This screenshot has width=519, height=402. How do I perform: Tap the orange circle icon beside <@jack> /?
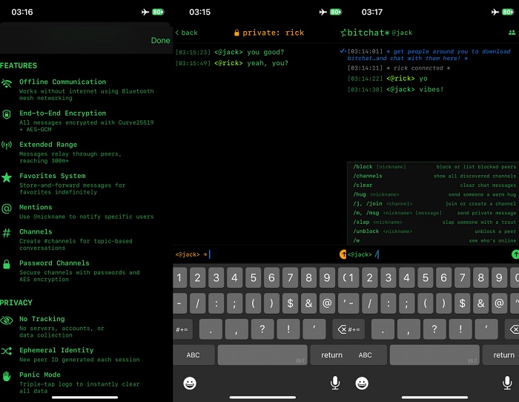tap(343, 254)
